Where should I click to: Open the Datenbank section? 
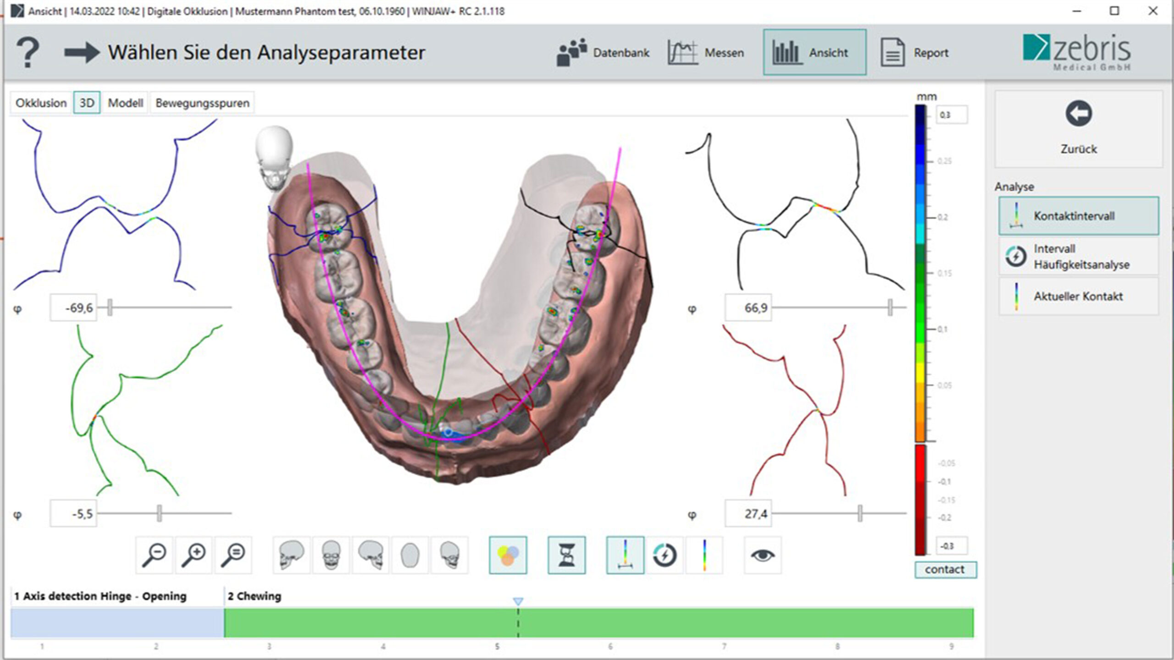pyautogui.click(x=603, y=53)
